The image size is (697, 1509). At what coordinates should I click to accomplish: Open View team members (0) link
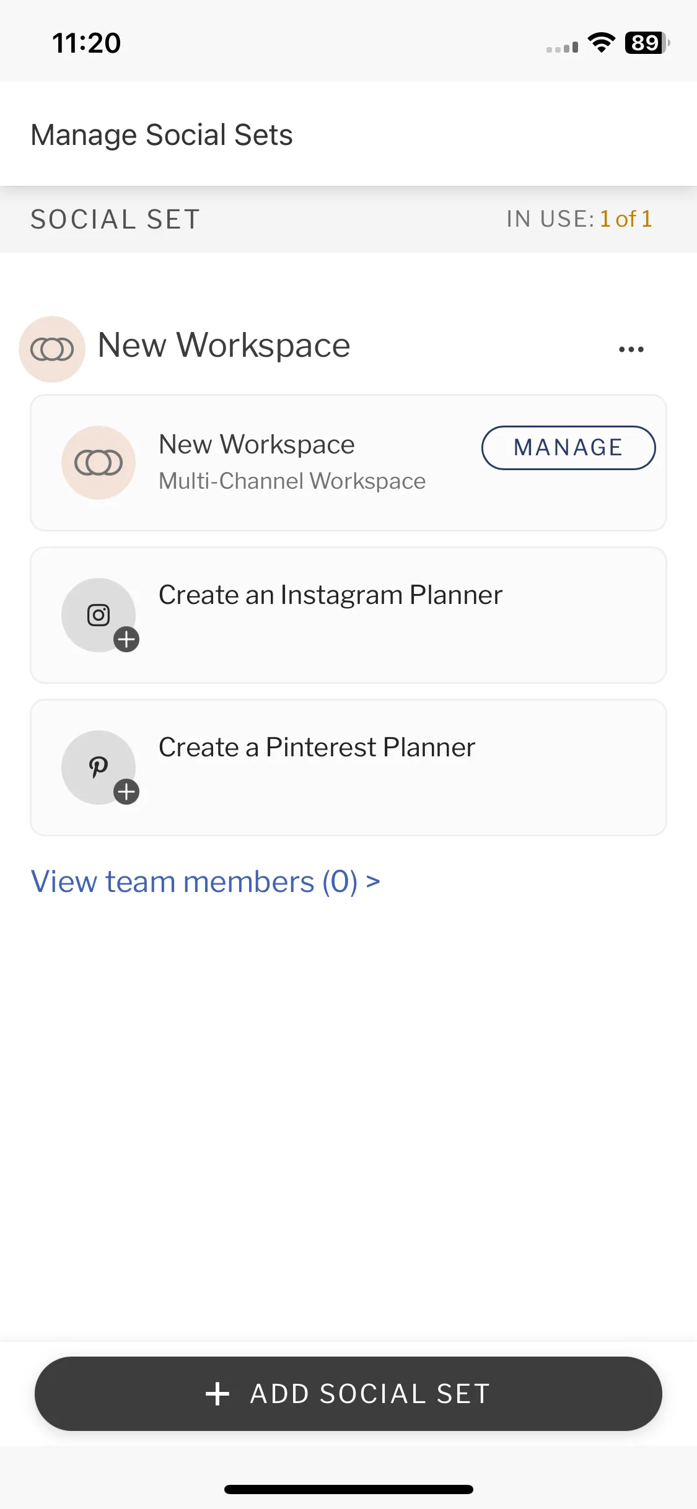pos(205,881)
